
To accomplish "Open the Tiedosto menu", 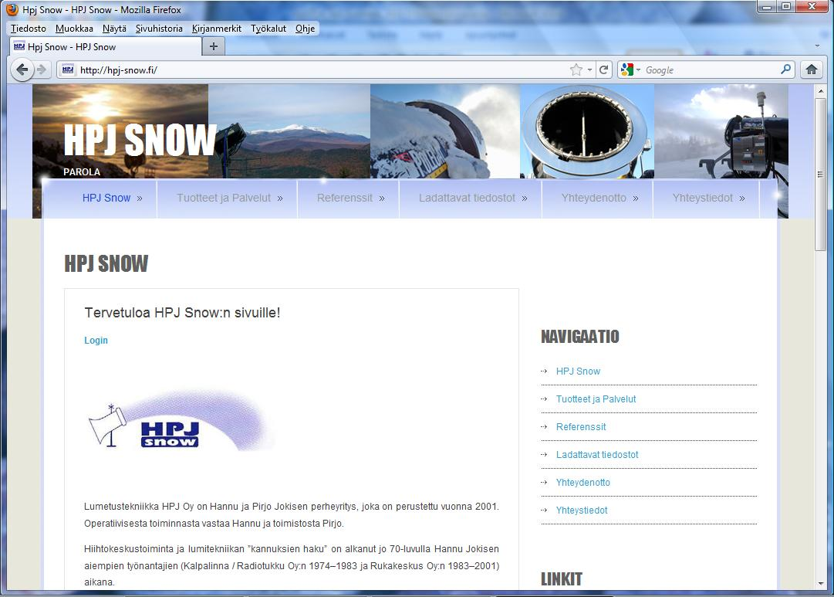I will pyautogui.click(x=29, y=29).
